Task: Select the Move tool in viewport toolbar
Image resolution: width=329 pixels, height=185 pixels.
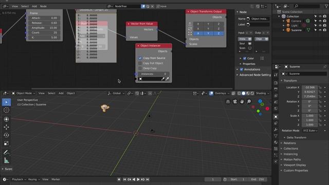Action: tap(6, 127)
